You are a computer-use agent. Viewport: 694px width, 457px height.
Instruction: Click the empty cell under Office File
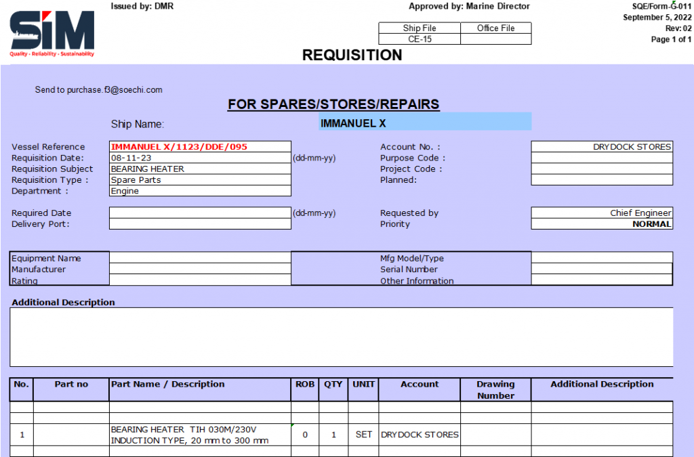[495, 39]
